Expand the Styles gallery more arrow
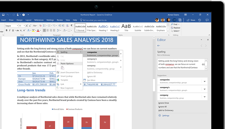This screenshot has height=129, width=225. click(x=168, y=30)
